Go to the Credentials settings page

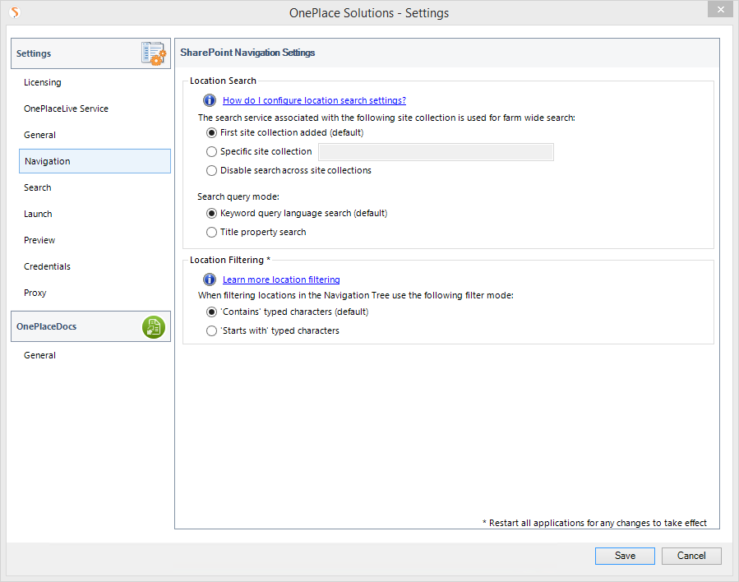pyautogui.click(x=47, y=266)
